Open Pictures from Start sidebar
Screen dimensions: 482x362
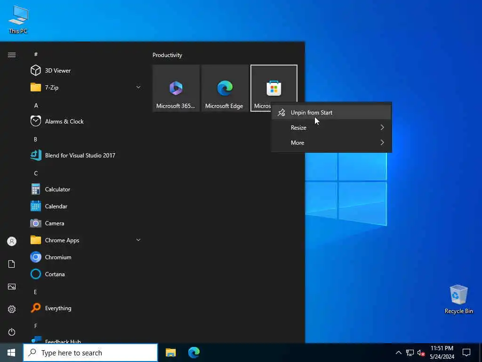12,287
